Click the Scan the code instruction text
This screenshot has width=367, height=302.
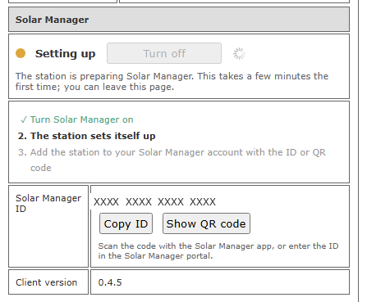point(218,250)
